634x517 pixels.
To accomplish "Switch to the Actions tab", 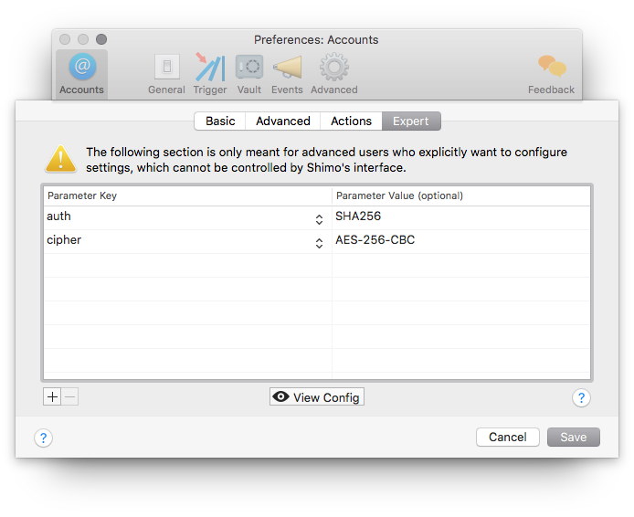I will (x=351, y=121).
